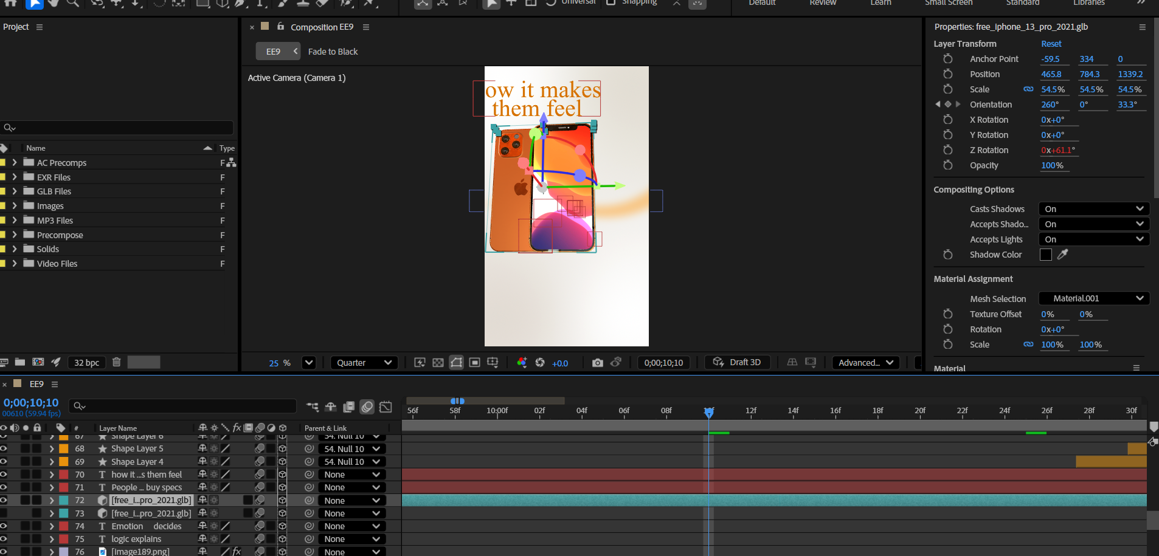Toggle the Draft 3D button
1159x556 pixels.
(737, 363)
